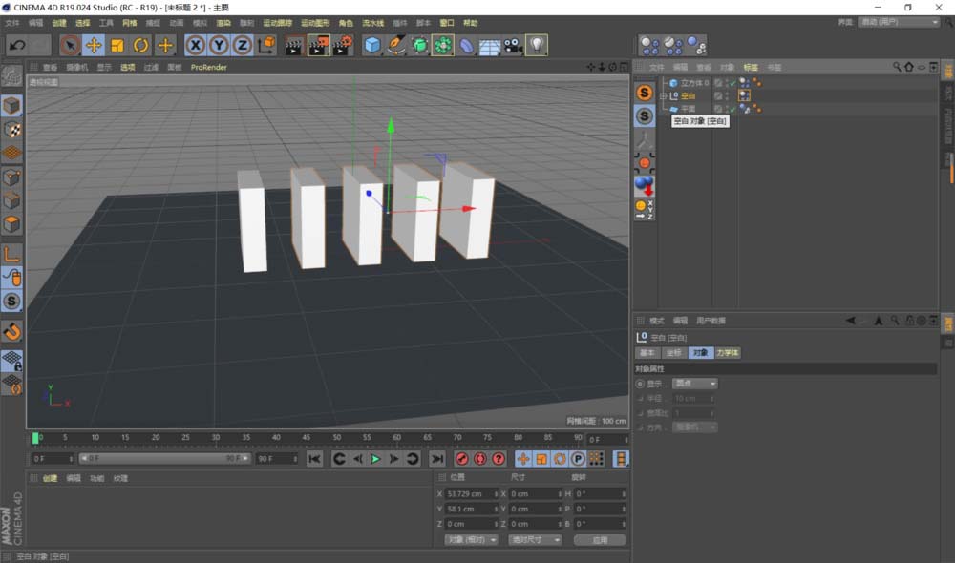
Task: Click the green generator (subdivision) icon
Action: click(419, 45)
